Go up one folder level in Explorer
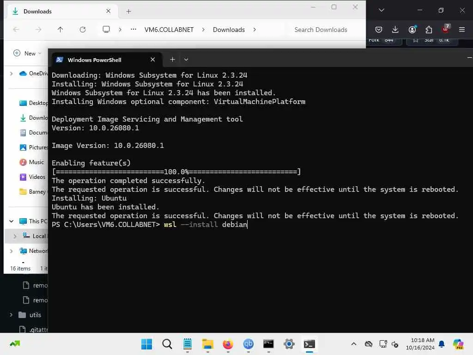Image resolution: width=473 pixels, height=355 pixels. tap(61, 30)
